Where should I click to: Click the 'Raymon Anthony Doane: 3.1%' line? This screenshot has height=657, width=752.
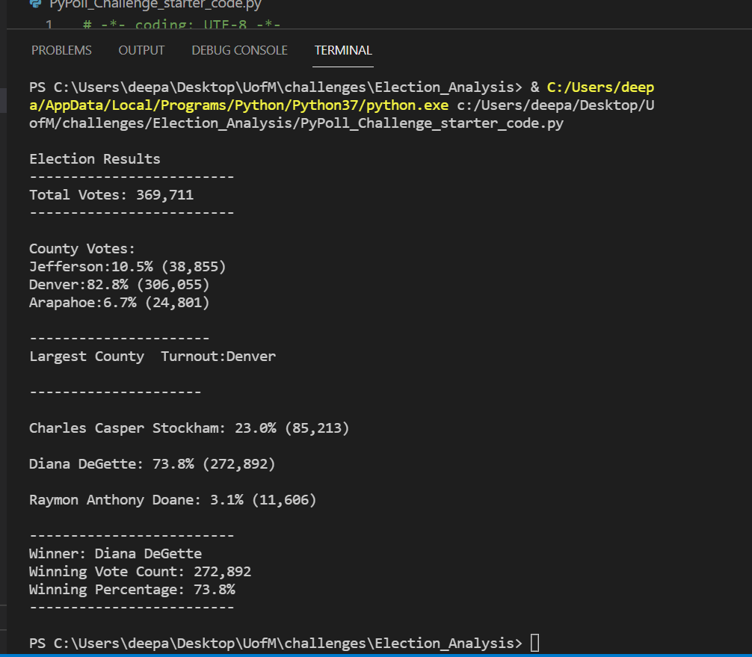tap(173, 500)
